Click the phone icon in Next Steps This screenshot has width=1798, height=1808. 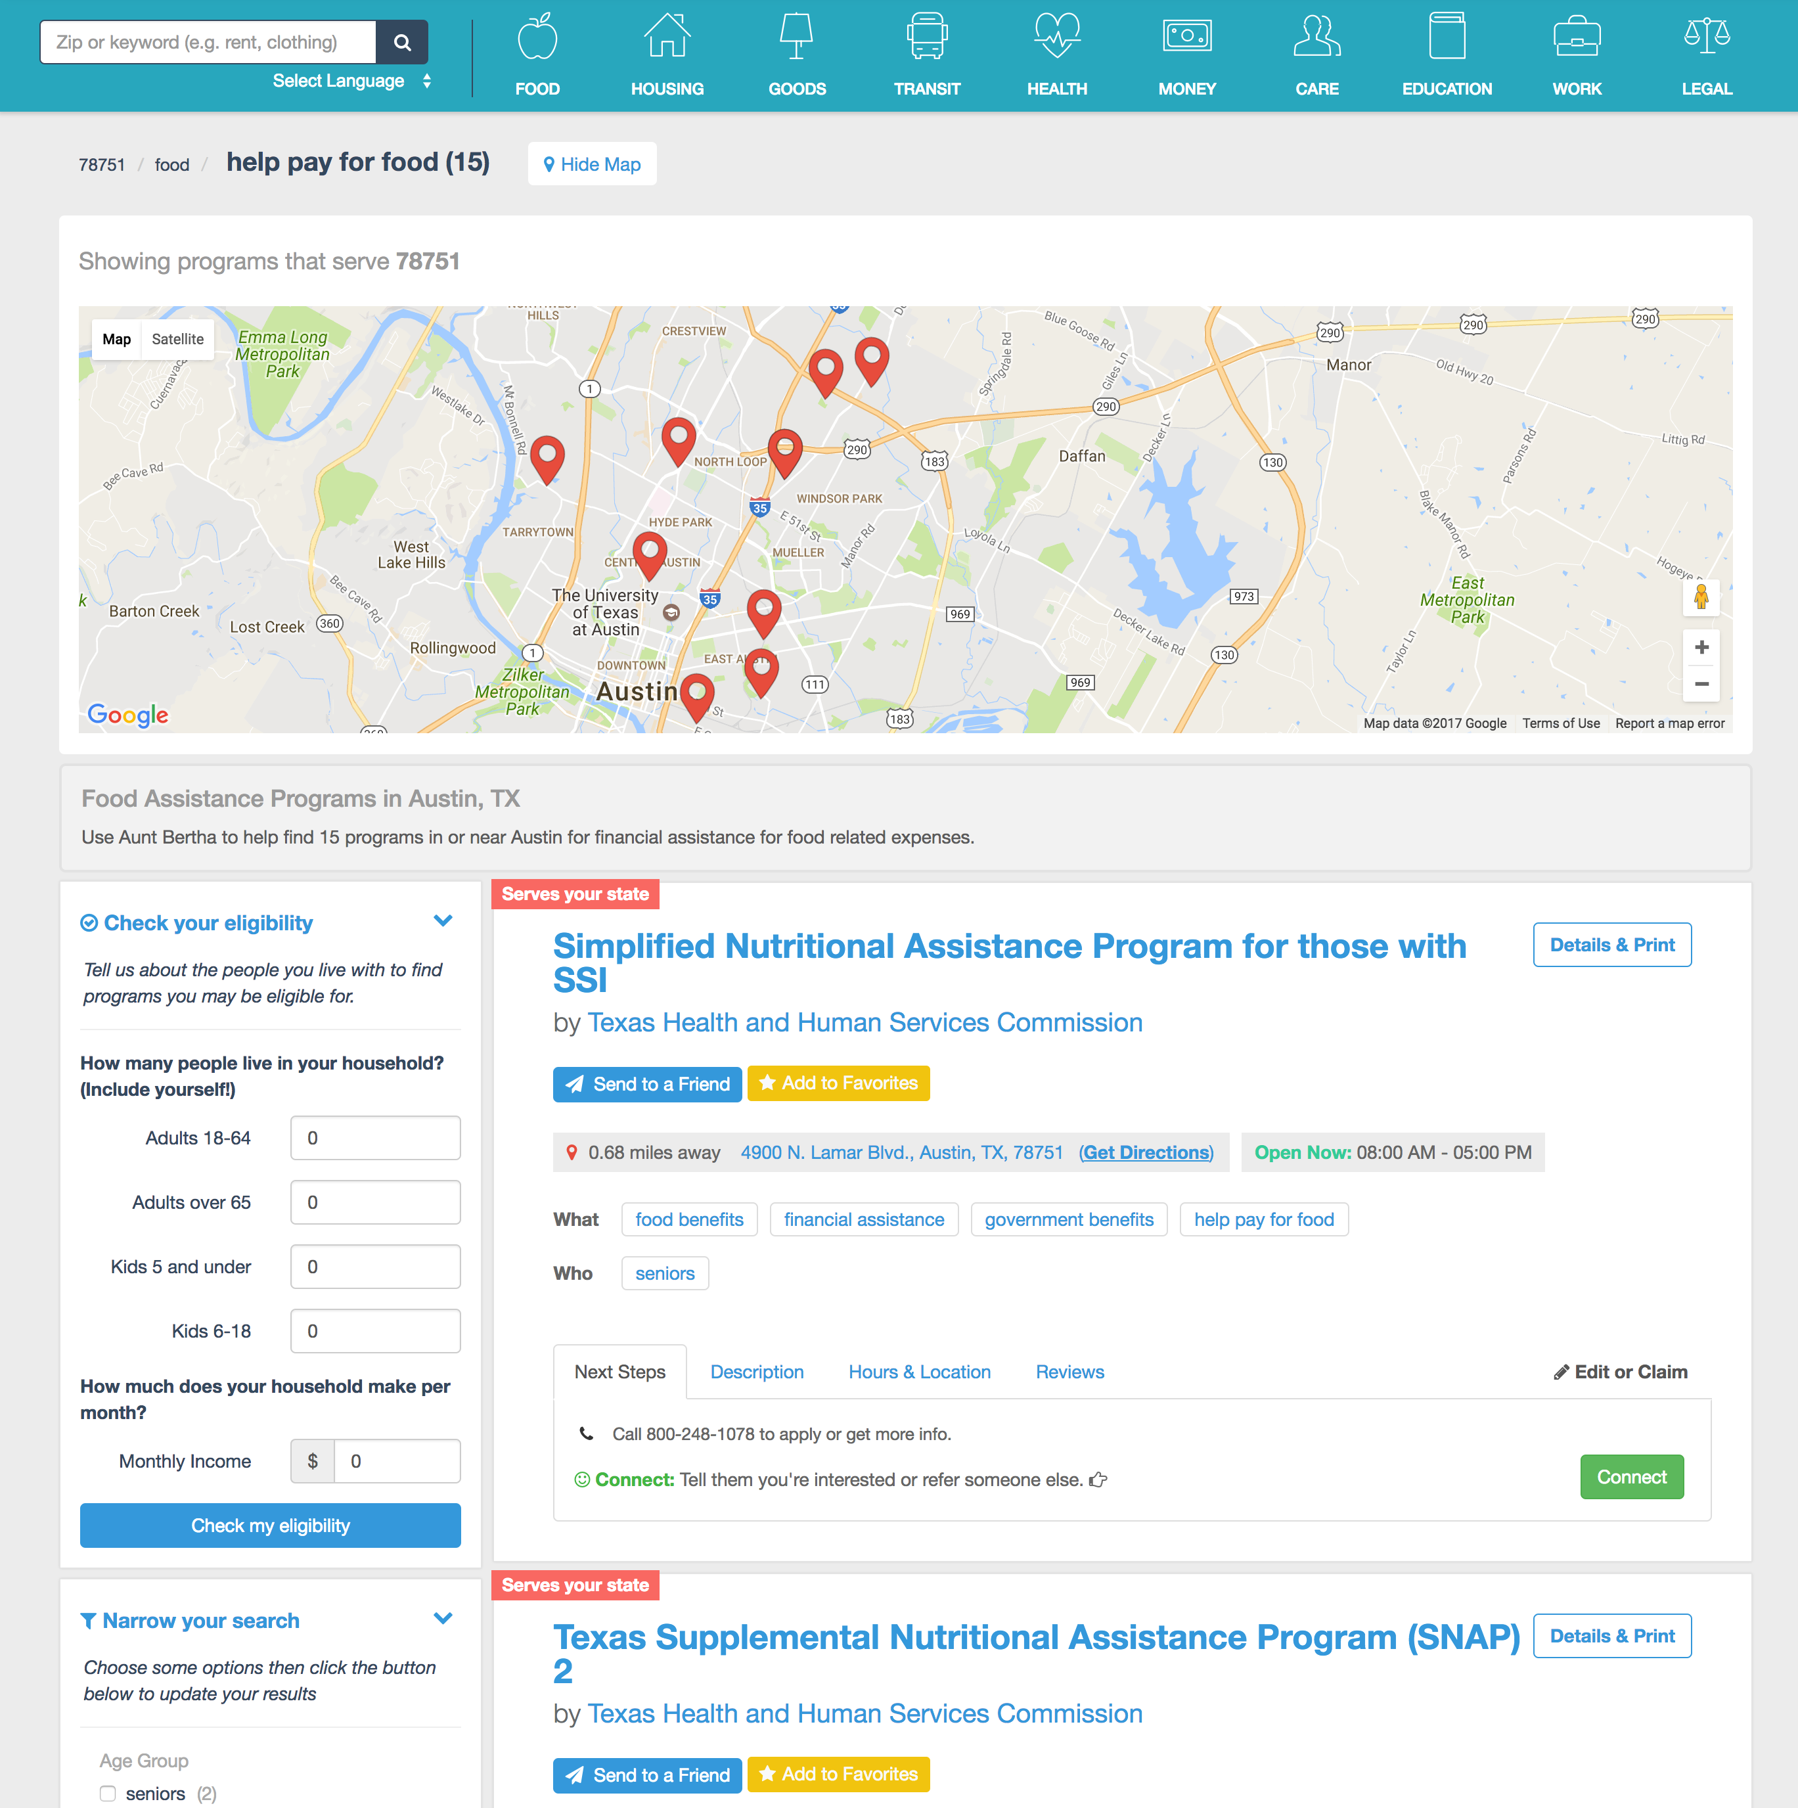click(586, 1433)
